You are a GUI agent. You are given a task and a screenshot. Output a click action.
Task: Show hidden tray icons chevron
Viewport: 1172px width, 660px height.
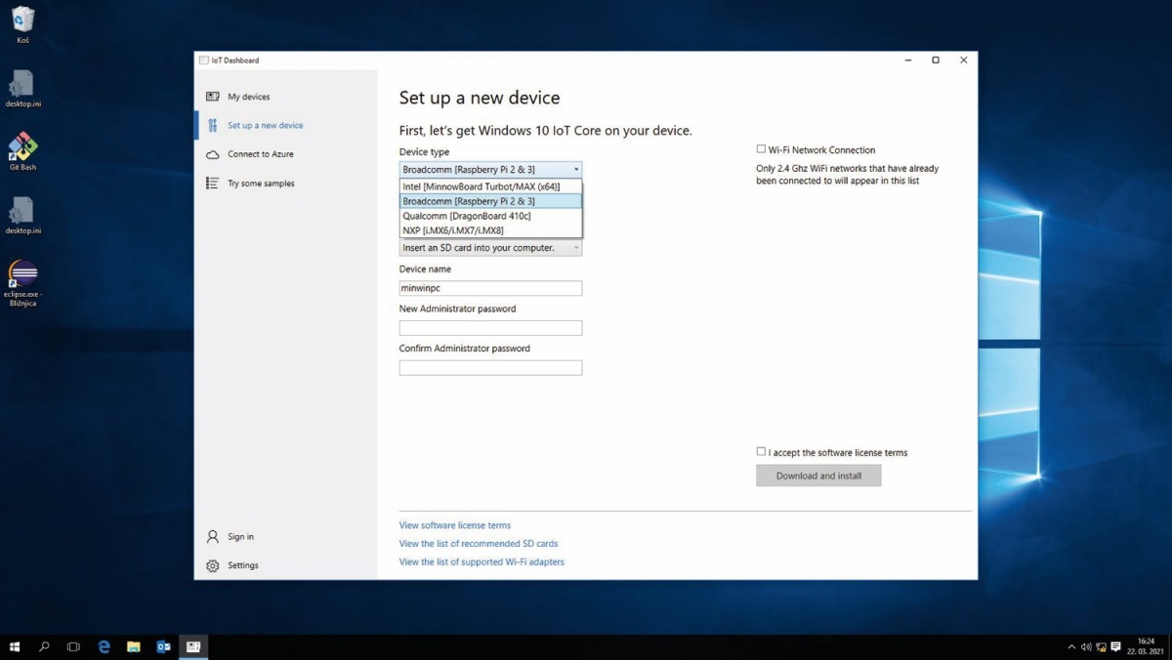click(x=1071, y=647)
